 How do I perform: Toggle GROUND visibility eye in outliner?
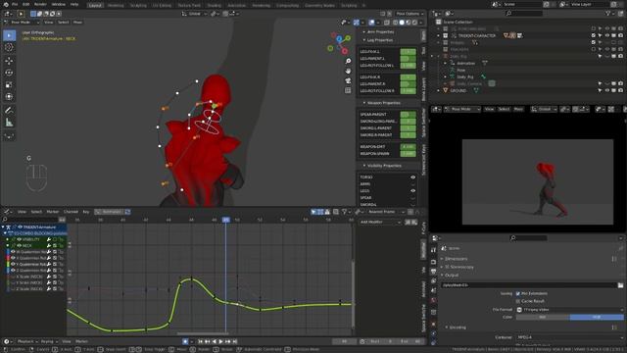[x=606, y=91]
